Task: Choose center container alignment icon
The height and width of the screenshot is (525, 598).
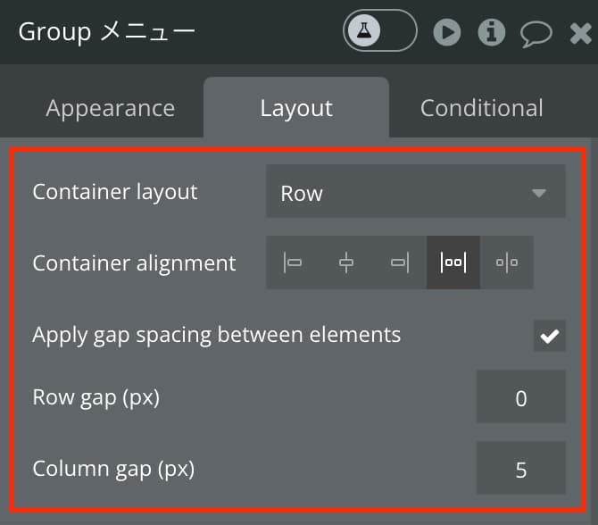Action: click(x=346, y=262)
